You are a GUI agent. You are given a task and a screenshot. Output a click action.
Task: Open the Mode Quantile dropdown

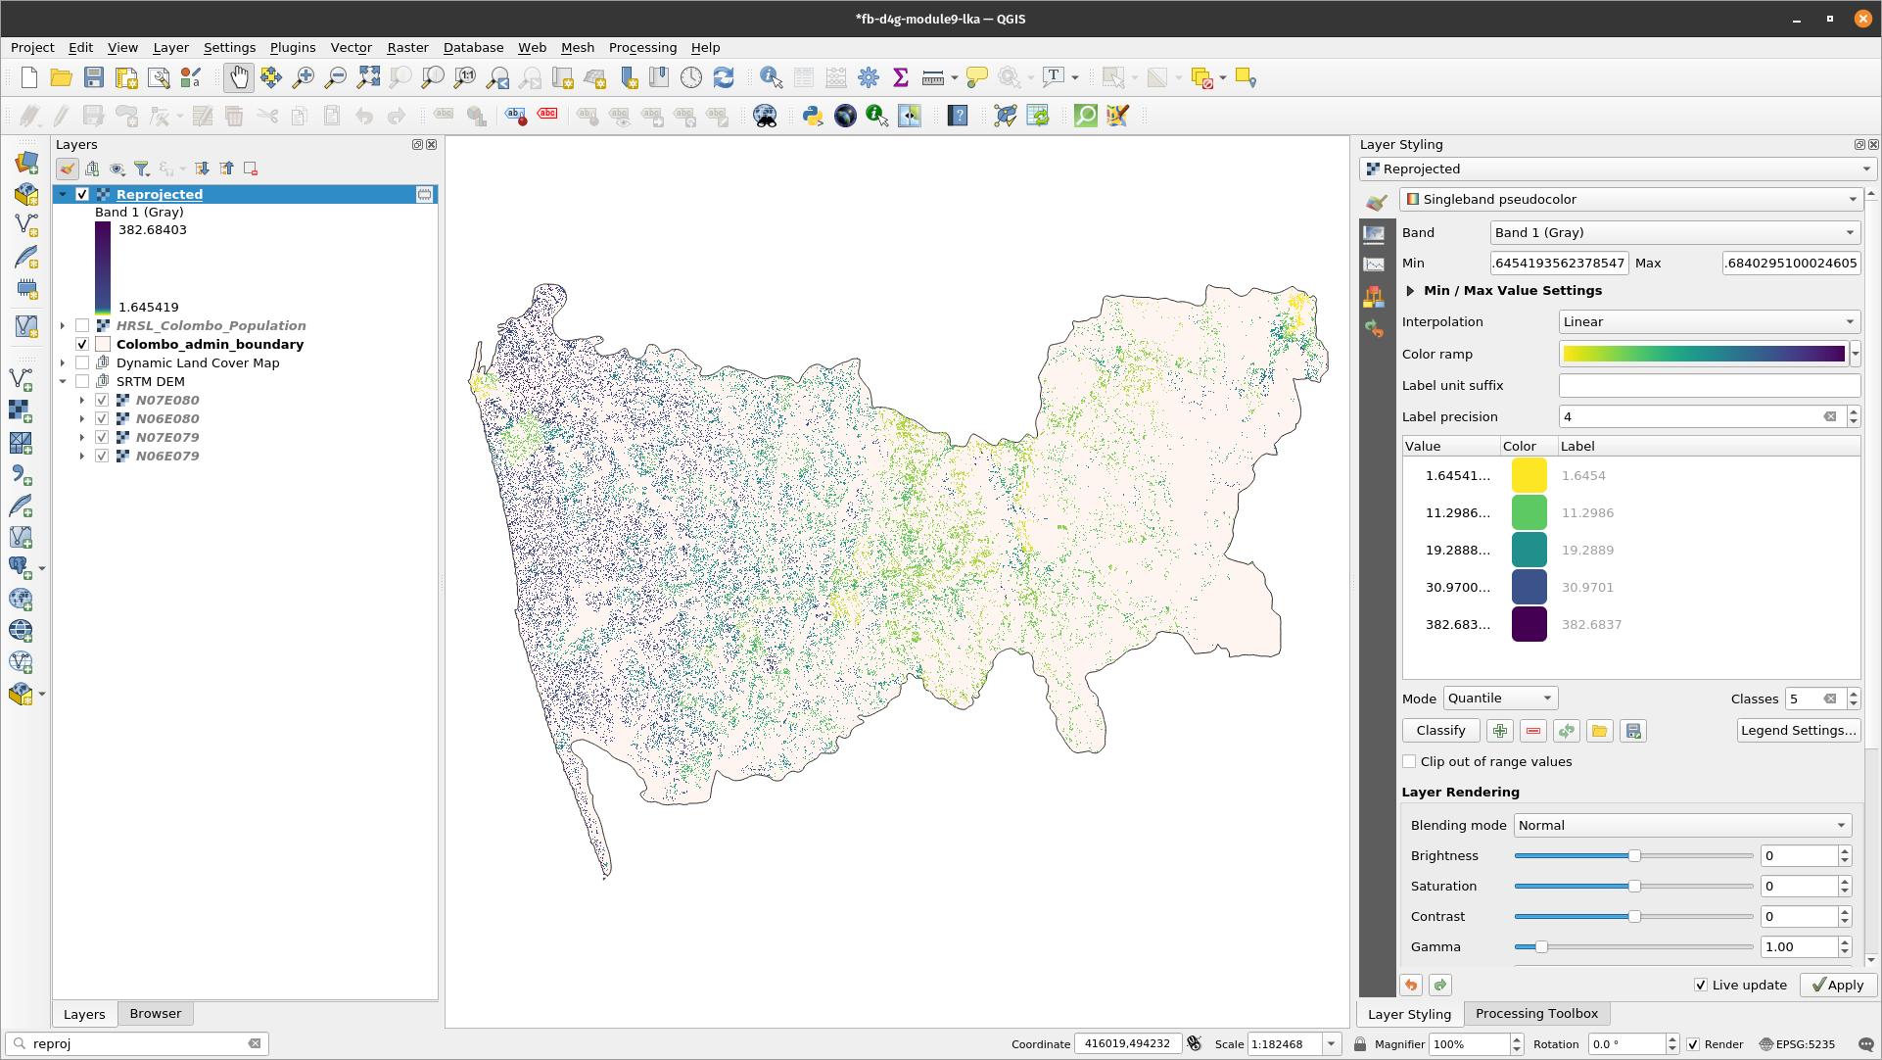tap(1499, 699)
